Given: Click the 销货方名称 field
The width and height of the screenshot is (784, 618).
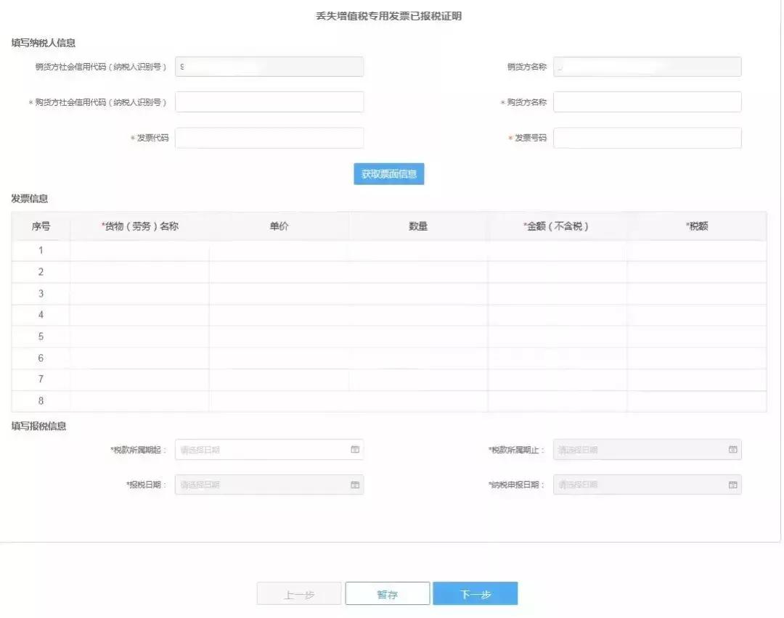Looking at the screenshot, I should coord(647,66).
